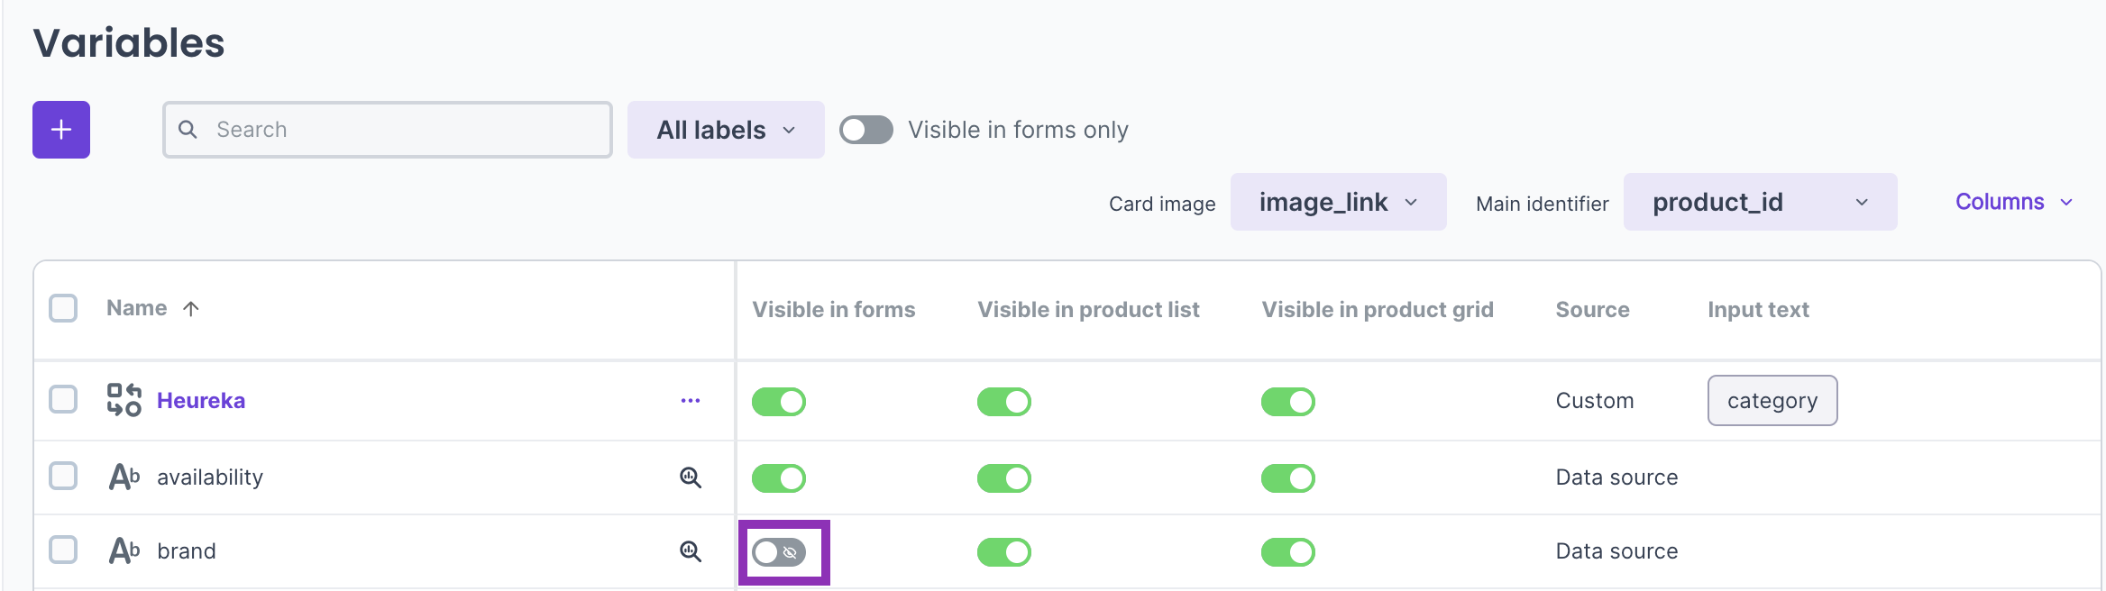2106x591 pixels.
Task: Click the purple plus add variable button
Action: coord(61,130)
